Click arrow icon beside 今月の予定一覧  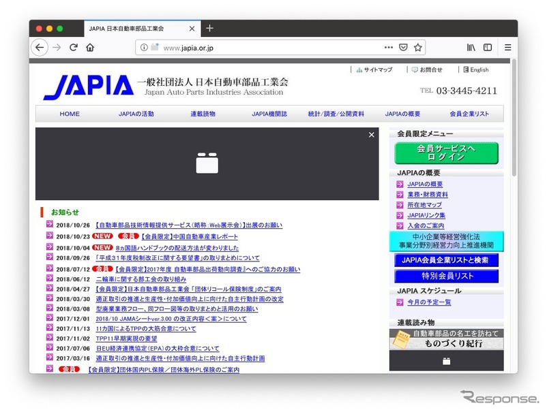[400, 302]
